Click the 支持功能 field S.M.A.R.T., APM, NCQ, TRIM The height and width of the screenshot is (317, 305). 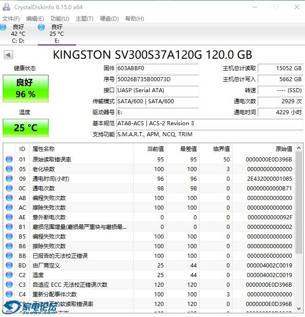210,134
